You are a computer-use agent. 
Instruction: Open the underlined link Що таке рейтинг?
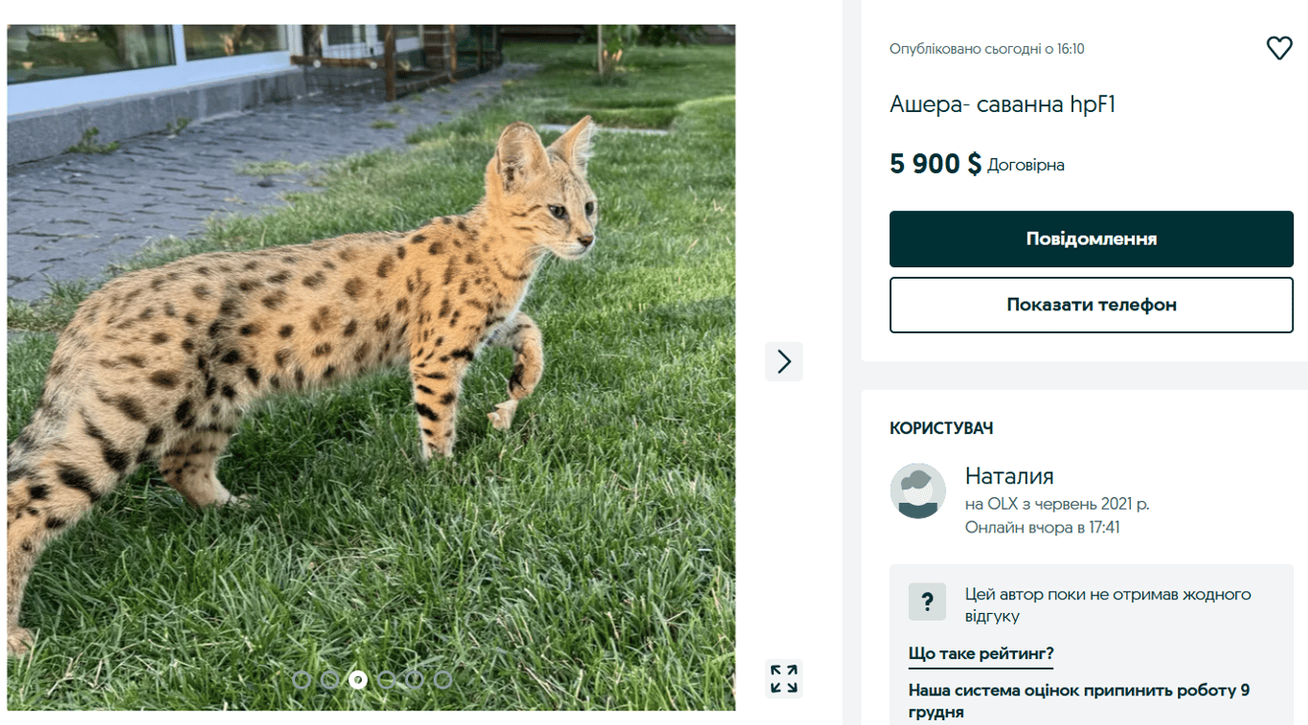coord(979,653)
